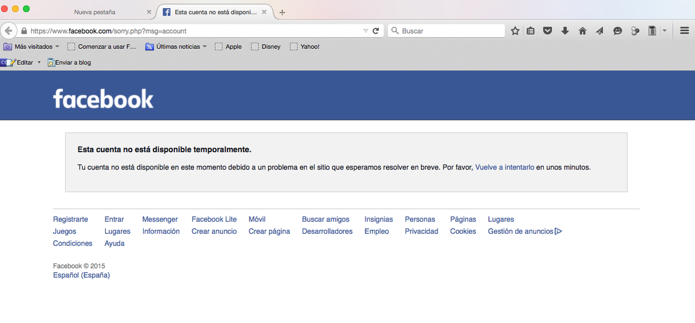Image resolution: width=695 pixels, height=323 pixels.
Task: Open the downloads arrow icon
Action: click(x=565, y=31)
